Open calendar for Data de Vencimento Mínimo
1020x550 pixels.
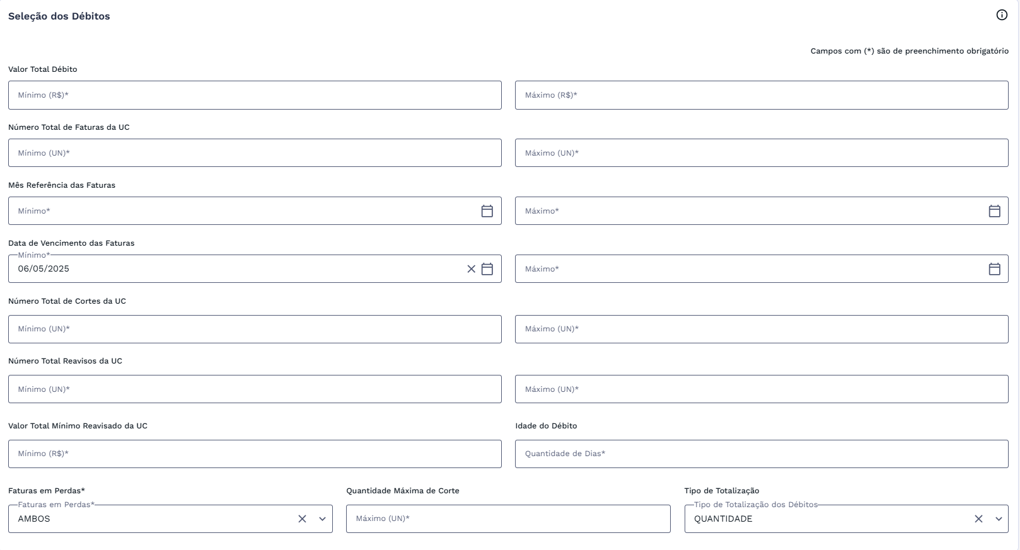(487, 269)
